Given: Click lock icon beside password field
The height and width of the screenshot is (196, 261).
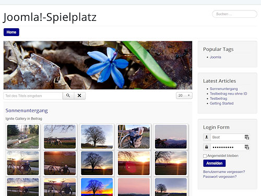Looking at the screenshot, I should point(207,147).
